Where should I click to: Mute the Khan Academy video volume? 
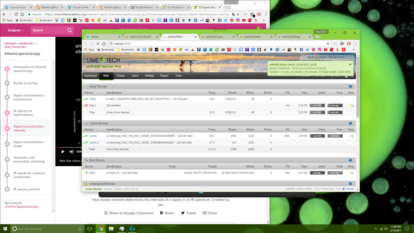pyautogui.click(x=72, y=151)
